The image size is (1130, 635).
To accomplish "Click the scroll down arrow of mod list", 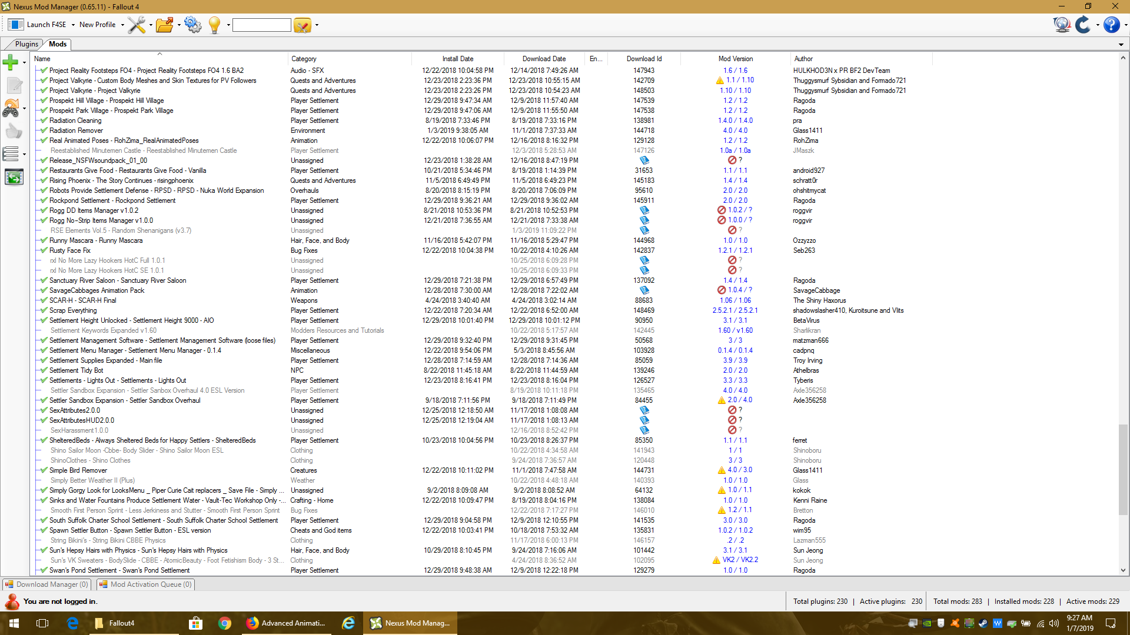I will (1123, 570).
